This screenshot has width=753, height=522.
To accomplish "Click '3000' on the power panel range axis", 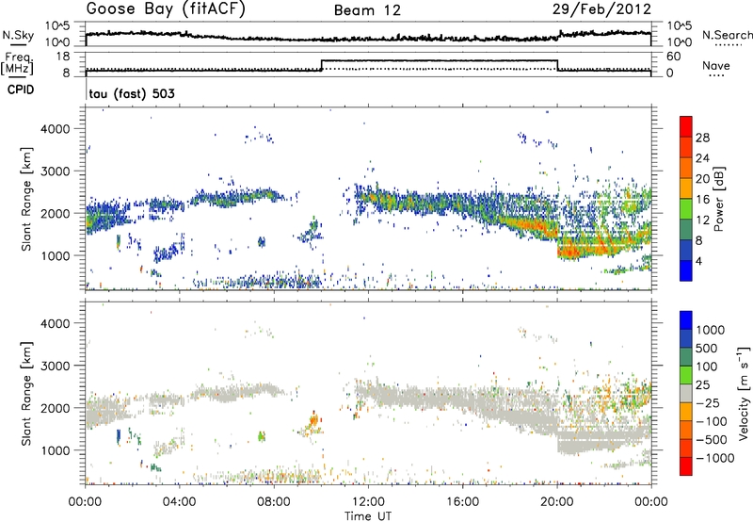I will [55, 171].
